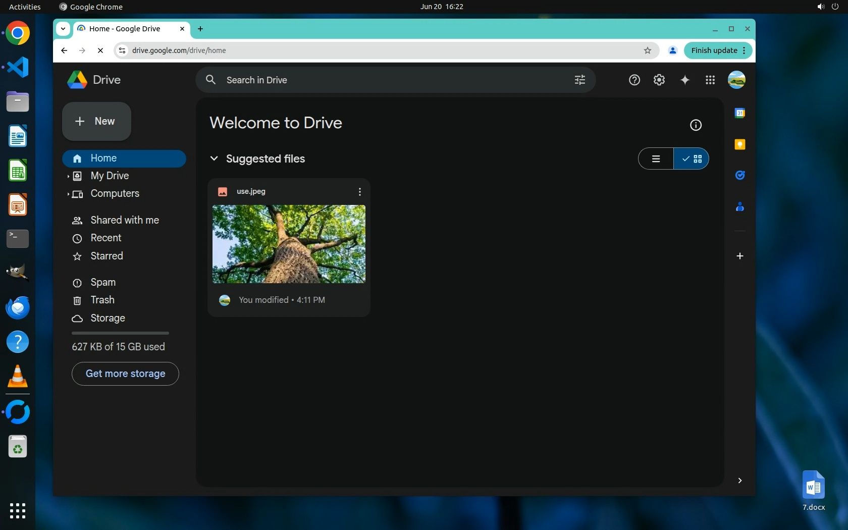Open the Shared with me section

[124, 220]
